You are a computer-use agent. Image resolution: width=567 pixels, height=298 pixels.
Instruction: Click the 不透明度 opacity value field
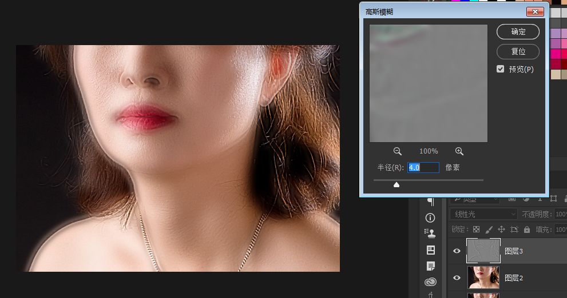coord(561,214)
